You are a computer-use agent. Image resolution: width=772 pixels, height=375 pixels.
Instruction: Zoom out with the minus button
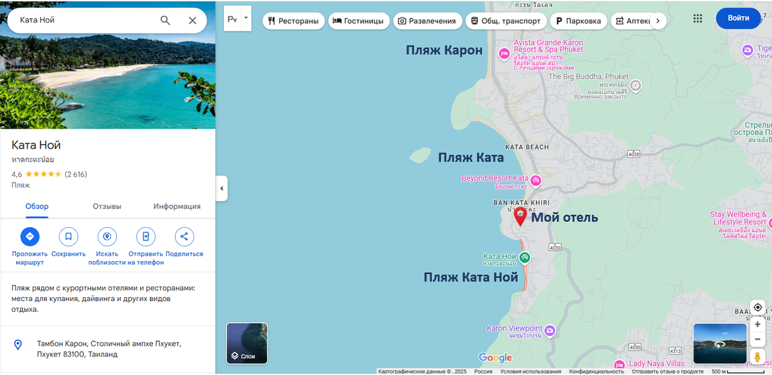[758, 339]
